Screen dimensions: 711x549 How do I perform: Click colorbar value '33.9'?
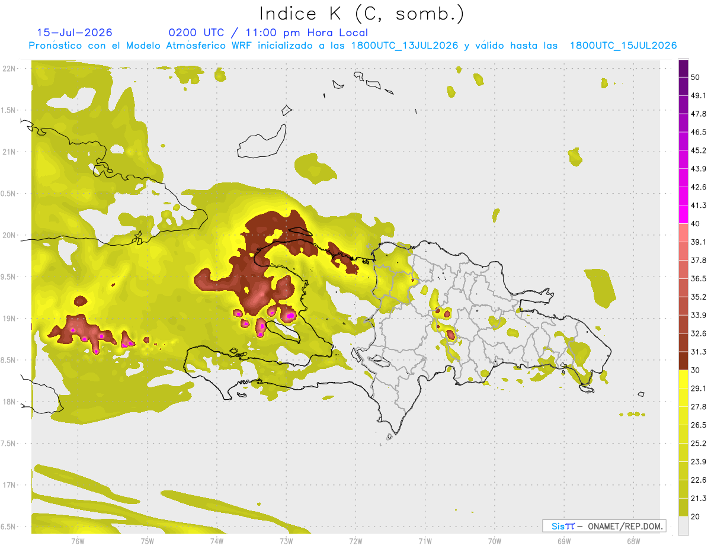(699, 315)
